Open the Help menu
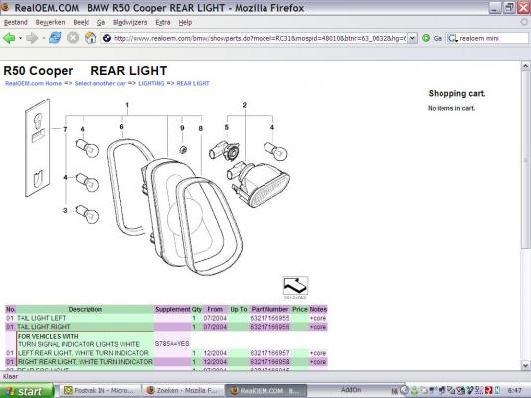 pos(185,22)
